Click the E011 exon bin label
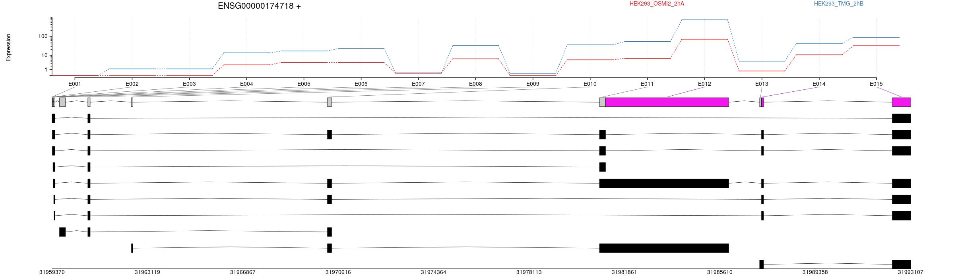954x278 pixels. point(647,84)
